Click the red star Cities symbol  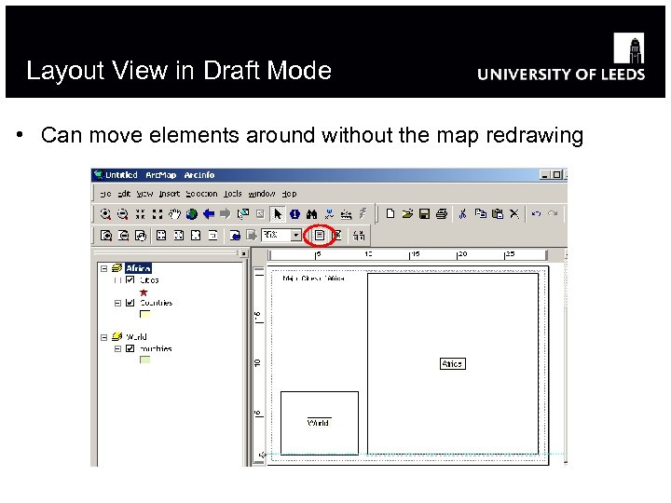144,292
